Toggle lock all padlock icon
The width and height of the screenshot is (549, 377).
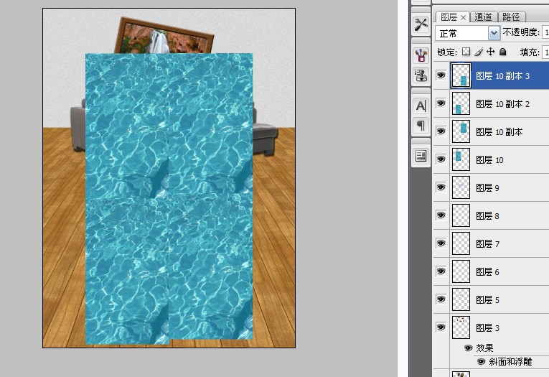point(503,52)
